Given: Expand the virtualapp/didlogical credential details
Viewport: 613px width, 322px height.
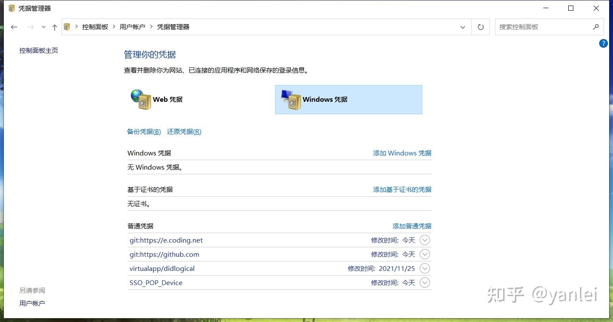Looking at the screenshot, I should [x=425, y=268].
